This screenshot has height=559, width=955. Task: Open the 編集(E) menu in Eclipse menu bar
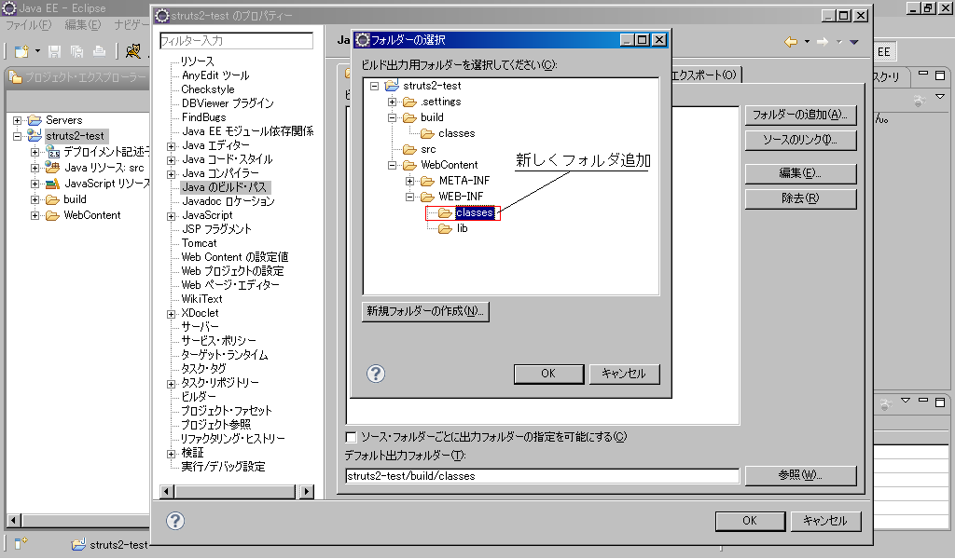83,25
